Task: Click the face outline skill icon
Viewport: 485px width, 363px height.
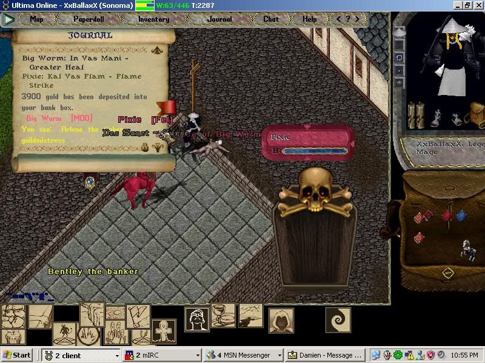Action: pos(196,319)
